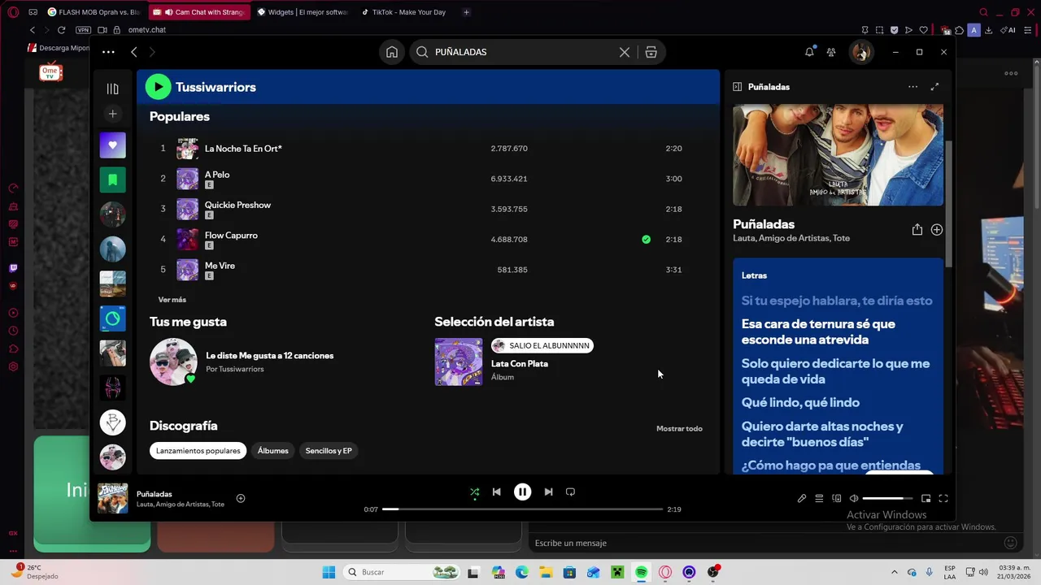This screenshot has height=585, width=1041.
Task: Open the profile avatar menu
Action: click(860, 52)
